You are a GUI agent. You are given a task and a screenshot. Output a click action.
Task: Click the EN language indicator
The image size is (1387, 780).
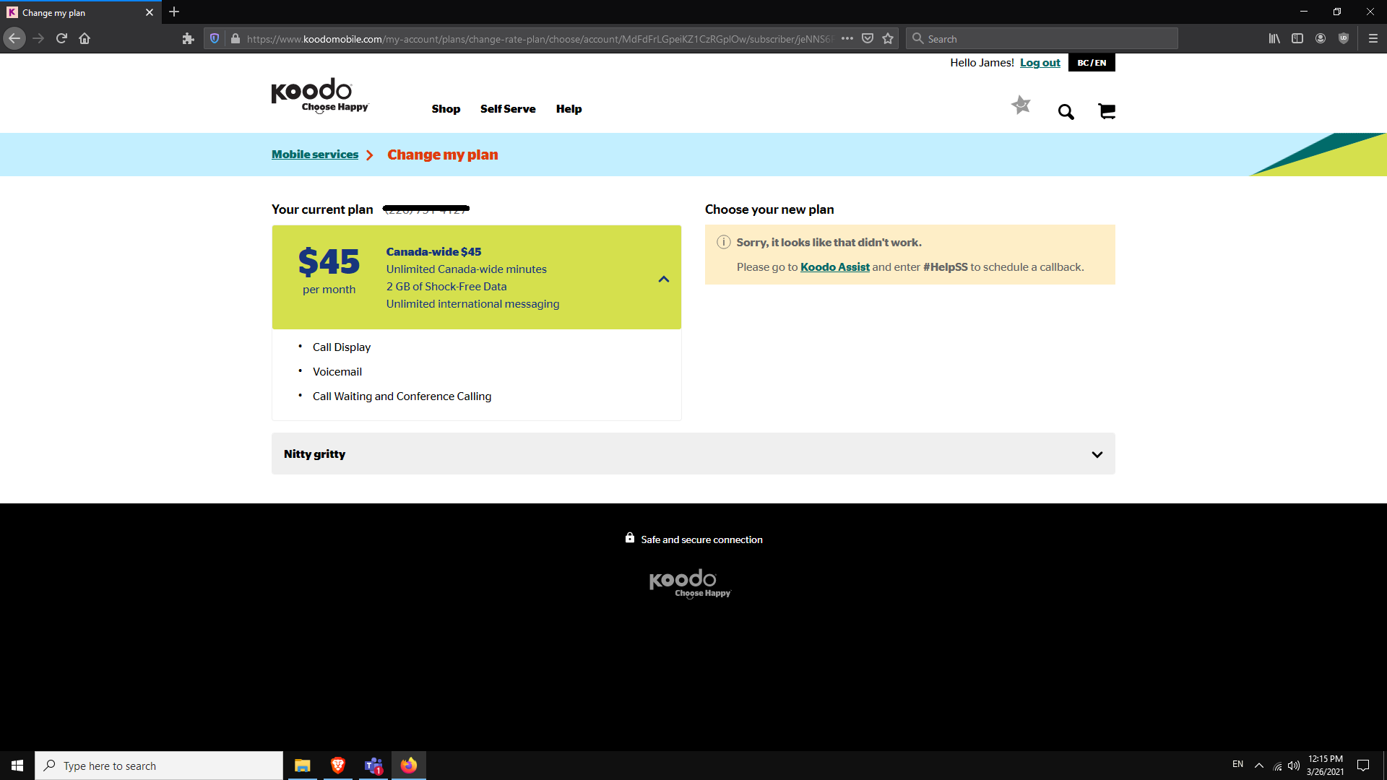coord(1237,764)
